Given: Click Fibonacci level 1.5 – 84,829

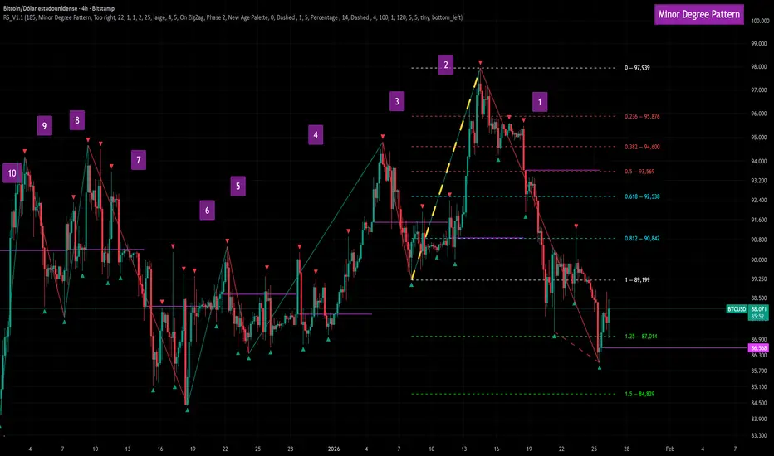Looking at the screenshot, I should click(639, 393).
